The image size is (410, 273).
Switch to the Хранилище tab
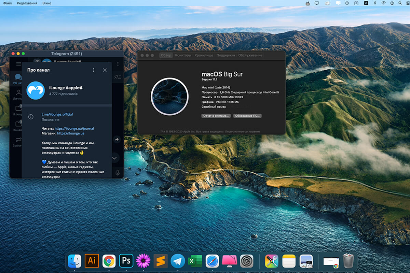pos(204,55)
